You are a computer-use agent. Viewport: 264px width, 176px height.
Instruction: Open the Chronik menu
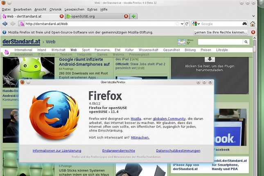[55, 9]
